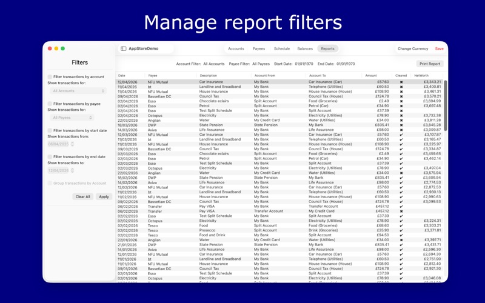Toggle the cleared mark on the 12/03/2026 Car Insurance row
The height and width of the screenshot is (303, 485).
click(x=401, y=135)
